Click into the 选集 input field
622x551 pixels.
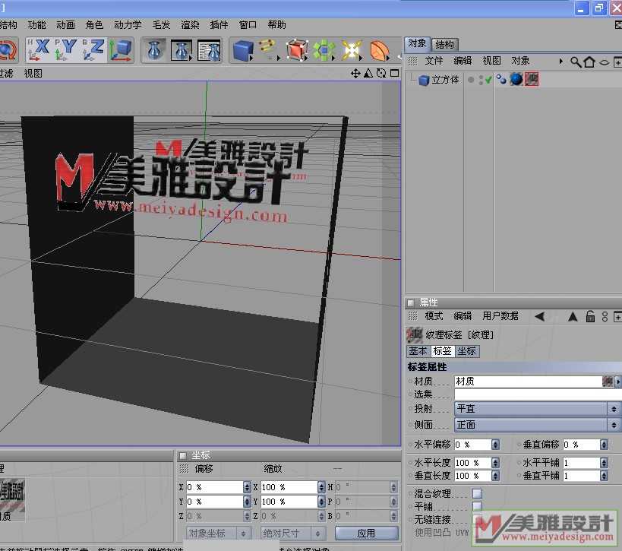[x=538, y=394]
